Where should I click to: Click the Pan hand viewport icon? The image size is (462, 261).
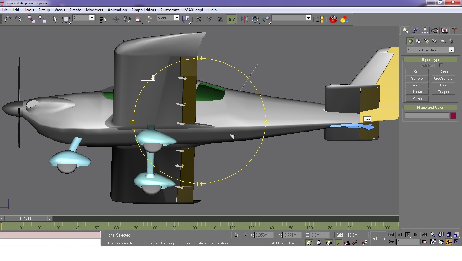tap(441, 242)
